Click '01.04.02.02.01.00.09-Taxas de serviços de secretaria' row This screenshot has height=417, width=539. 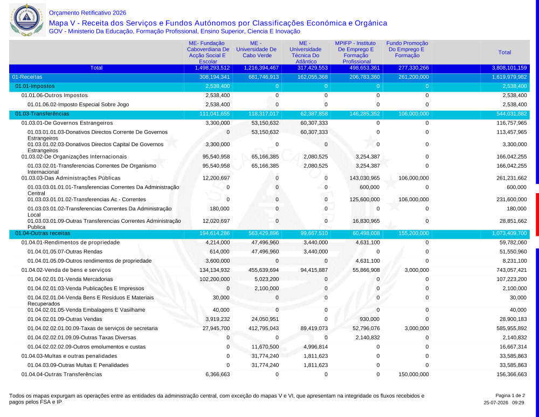coord(269,329)
